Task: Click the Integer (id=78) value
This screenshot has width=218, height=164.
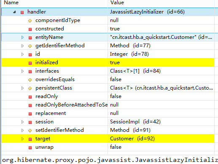Action: pyautogui.click(x=129, y=54)
